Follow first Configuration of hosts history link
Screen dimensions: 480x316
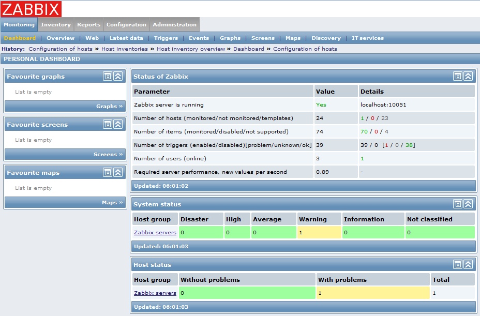point(61,49)
